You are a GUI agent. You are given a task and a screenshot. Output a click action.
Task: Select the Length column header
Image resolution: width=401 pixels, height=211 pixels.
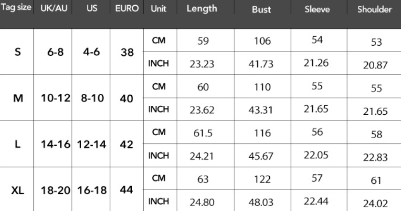tap(201, 9)
